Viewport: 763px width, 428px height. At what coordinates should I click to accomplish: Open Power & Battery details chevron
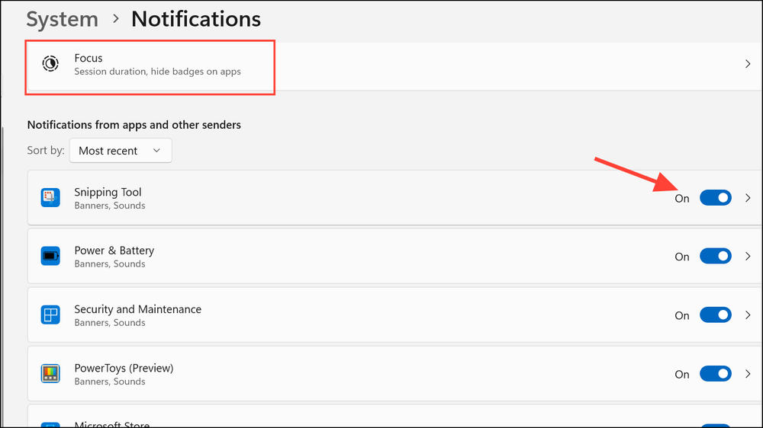[x=748, y=257]
